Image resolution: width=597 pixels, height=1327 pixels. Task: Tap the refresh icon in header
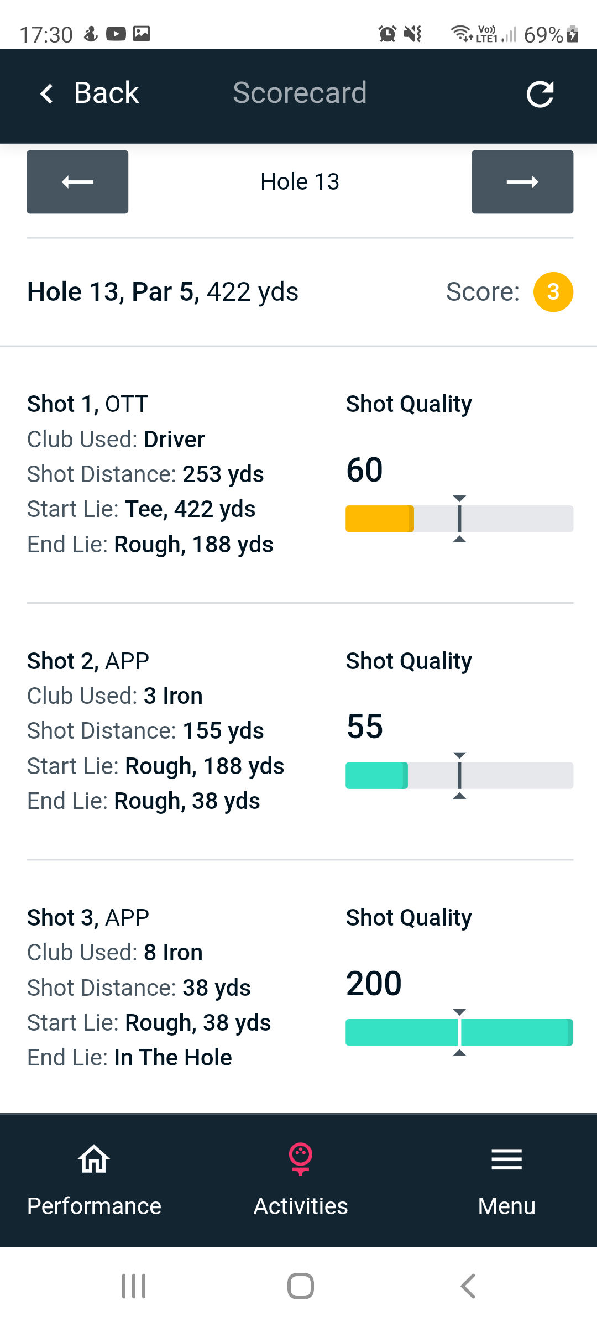(540, 93)
